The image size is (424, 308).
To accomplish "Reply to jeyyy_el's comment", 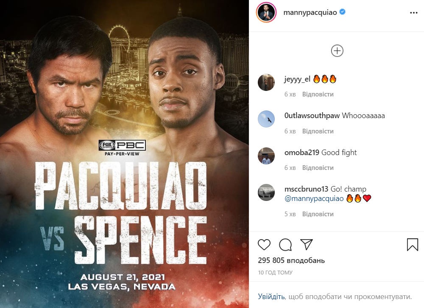I will tap(318, 94).
